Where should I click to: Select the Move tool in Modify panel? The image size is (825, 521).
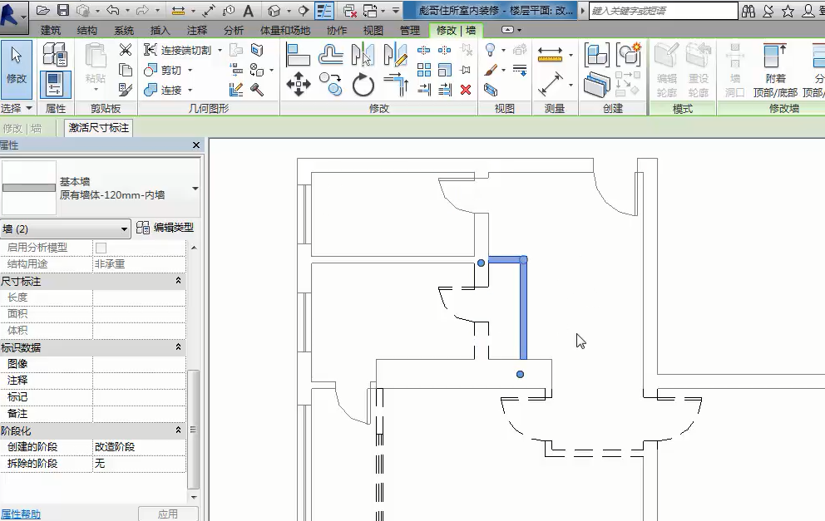(x=299, y=83)
